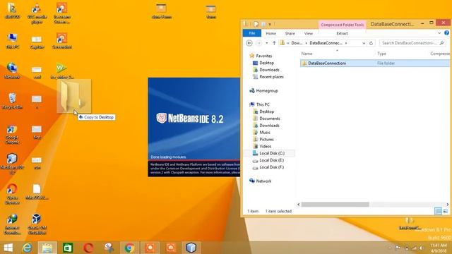452x254 pixels.
Task: Select the Network desktop icon
Action: [x=12, y=71]
